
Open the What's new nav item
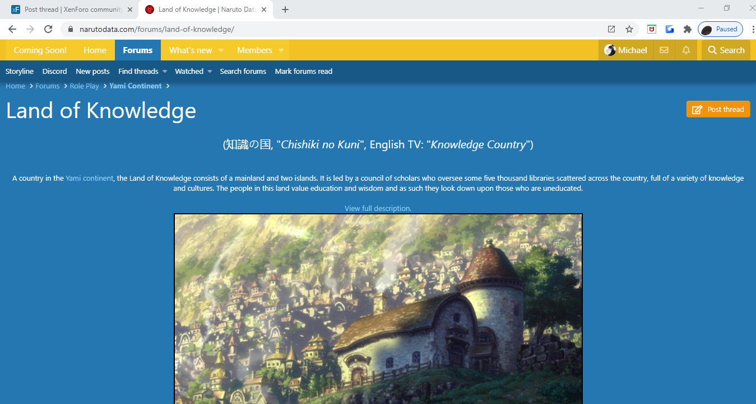point(191,50)
